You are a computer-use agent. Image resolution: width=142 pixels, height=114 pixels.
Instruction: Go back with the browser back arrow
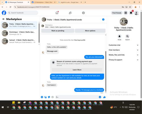pyautogui.click(x=3, y=7)
